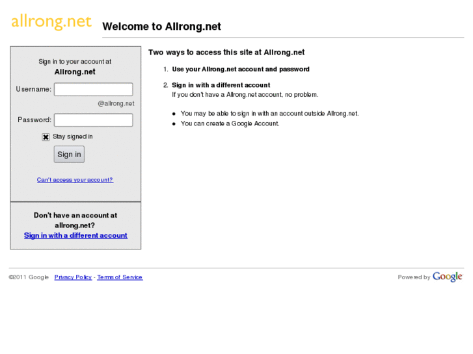Click 'You may be able to sign in' bullet
Image resolution: width=473 pixels, height=354 pixels.
(270, 114)
